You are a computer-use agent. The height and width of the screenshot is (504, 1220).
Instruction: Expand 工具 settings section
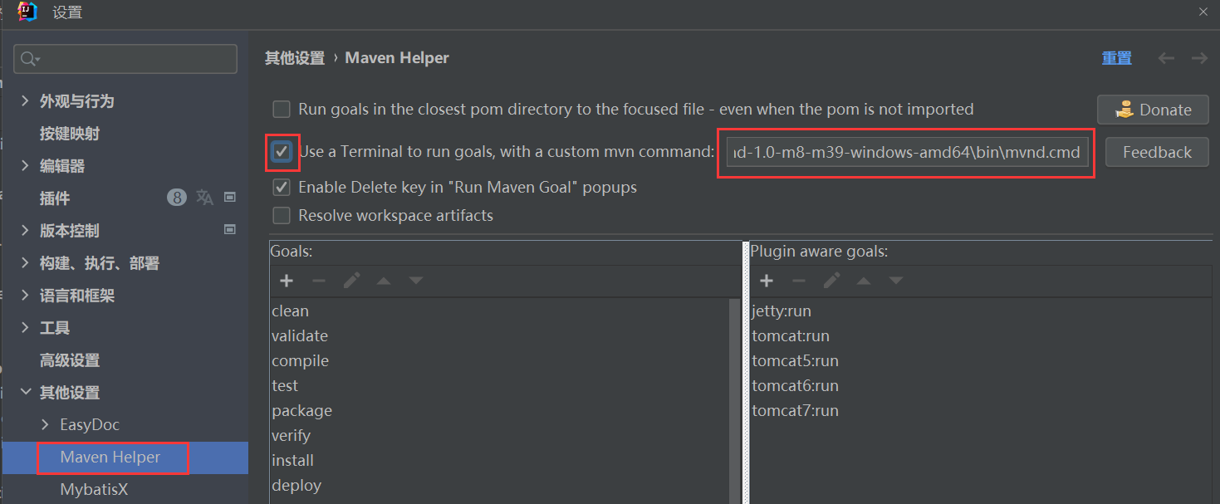[x=25, y=327]
